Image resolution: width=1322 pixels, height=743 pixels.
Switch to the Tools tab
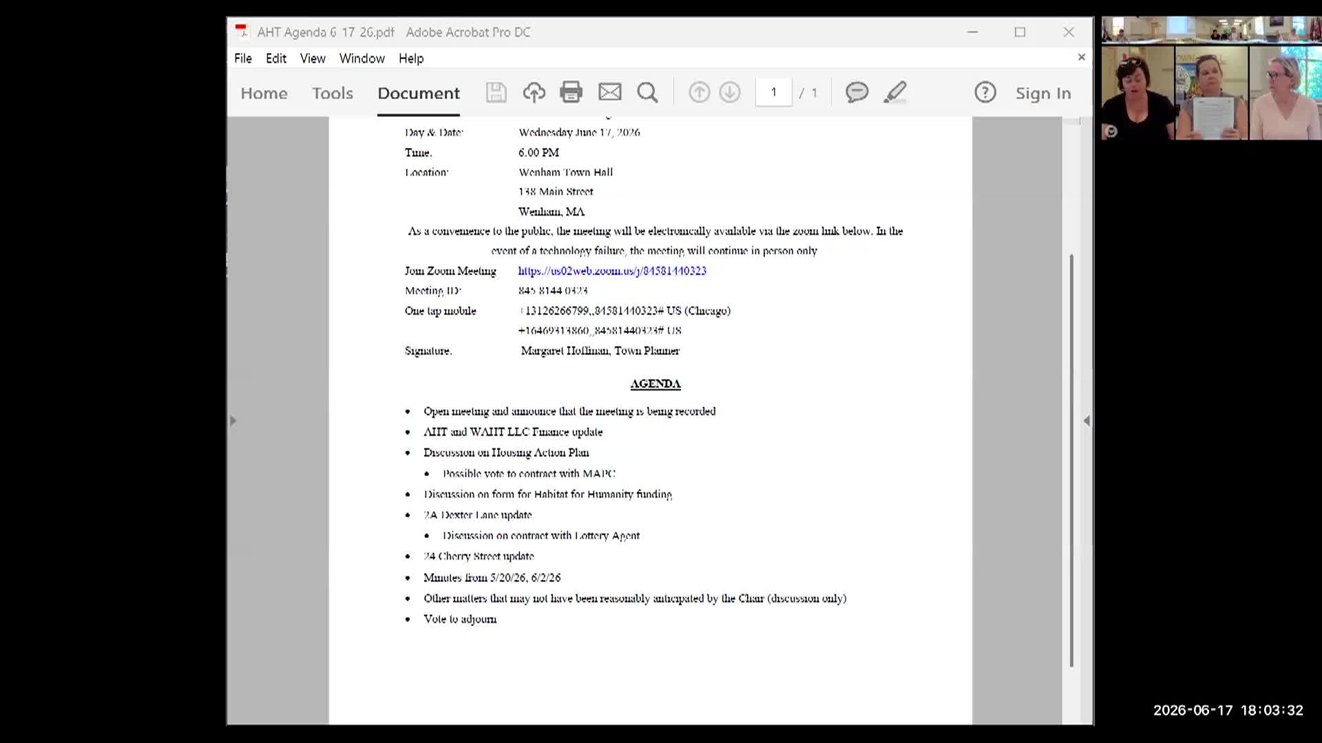(333, 93)
